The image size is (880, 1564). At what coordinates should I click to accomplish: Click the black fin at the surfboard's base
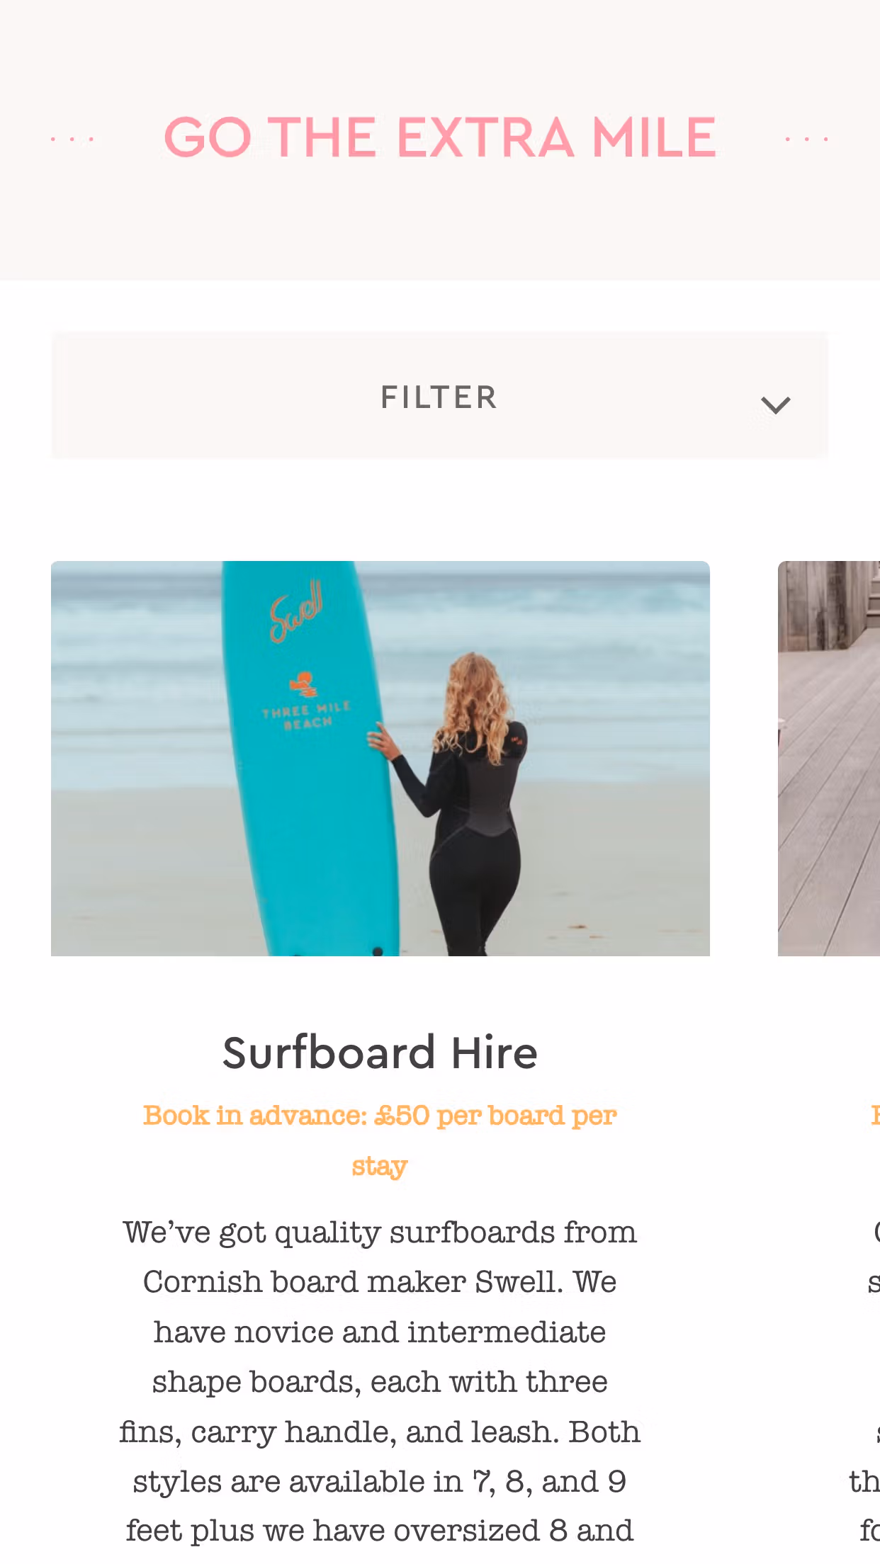click(x=378, y=951)
